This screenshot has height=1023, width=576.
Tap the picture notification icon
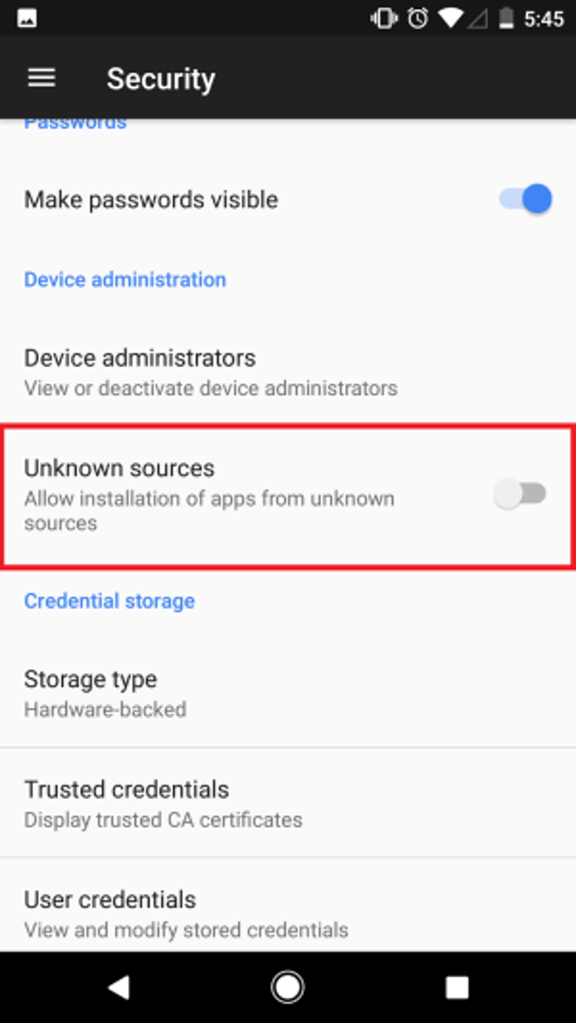[27, 19]
